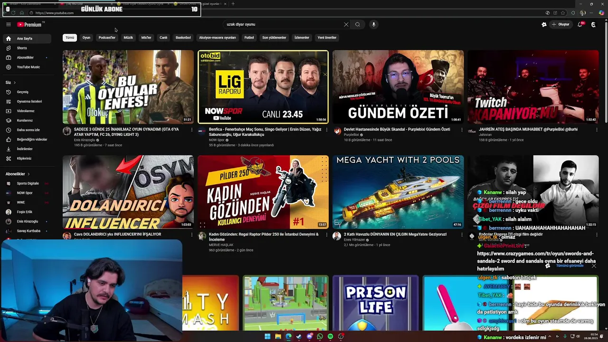Open Discord from the taskbar

309,336
